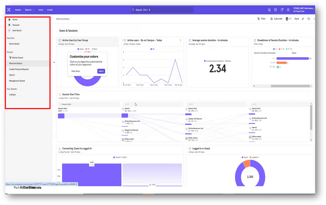
Task: Open options menu on Active users card
Action: [x=181, y=40]
